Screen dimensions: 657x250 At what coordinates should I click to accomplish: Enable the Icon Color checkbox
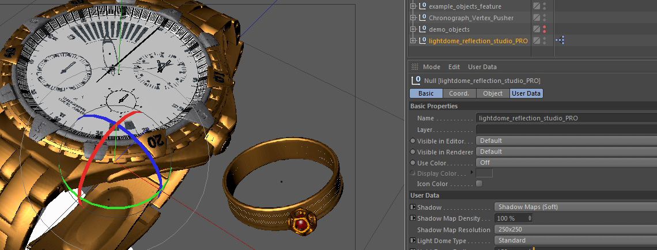(x=479, y=184)
